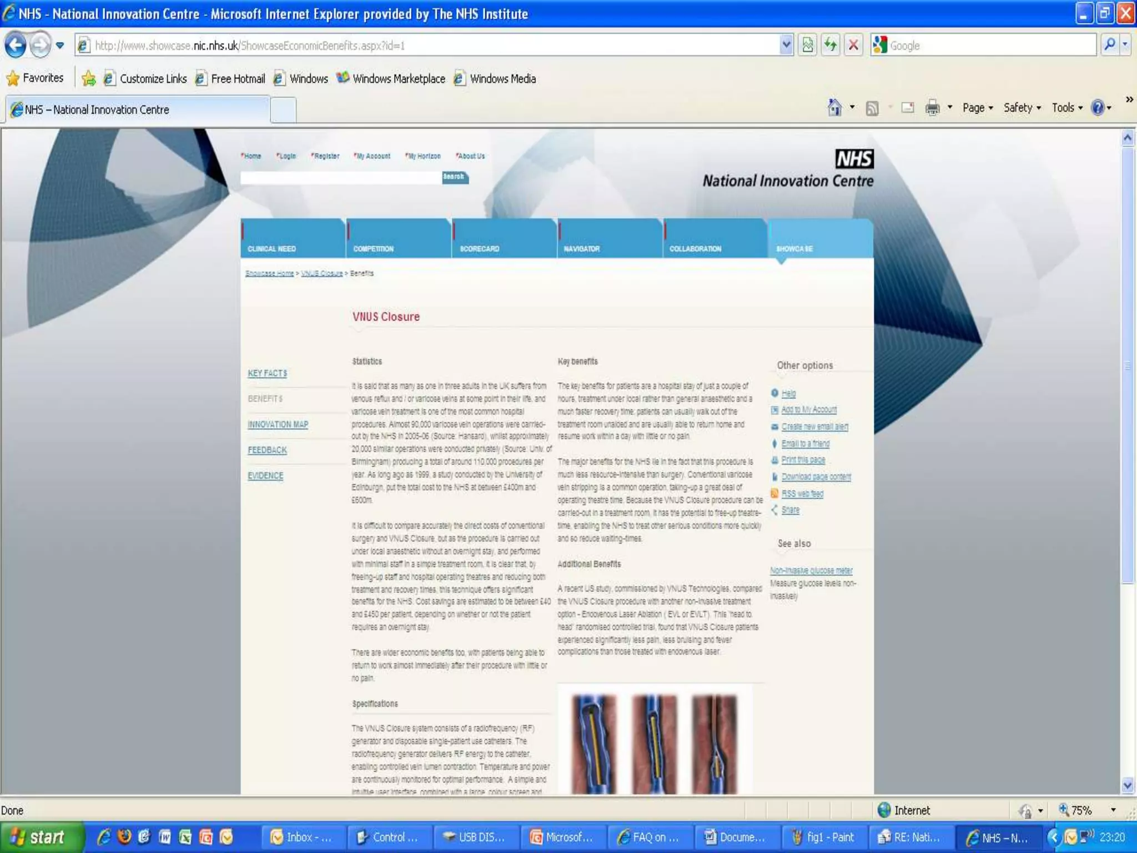The image size is (1137, 853).
Task: Click the browser Back arrow button
Action: (x=16, y=45)
